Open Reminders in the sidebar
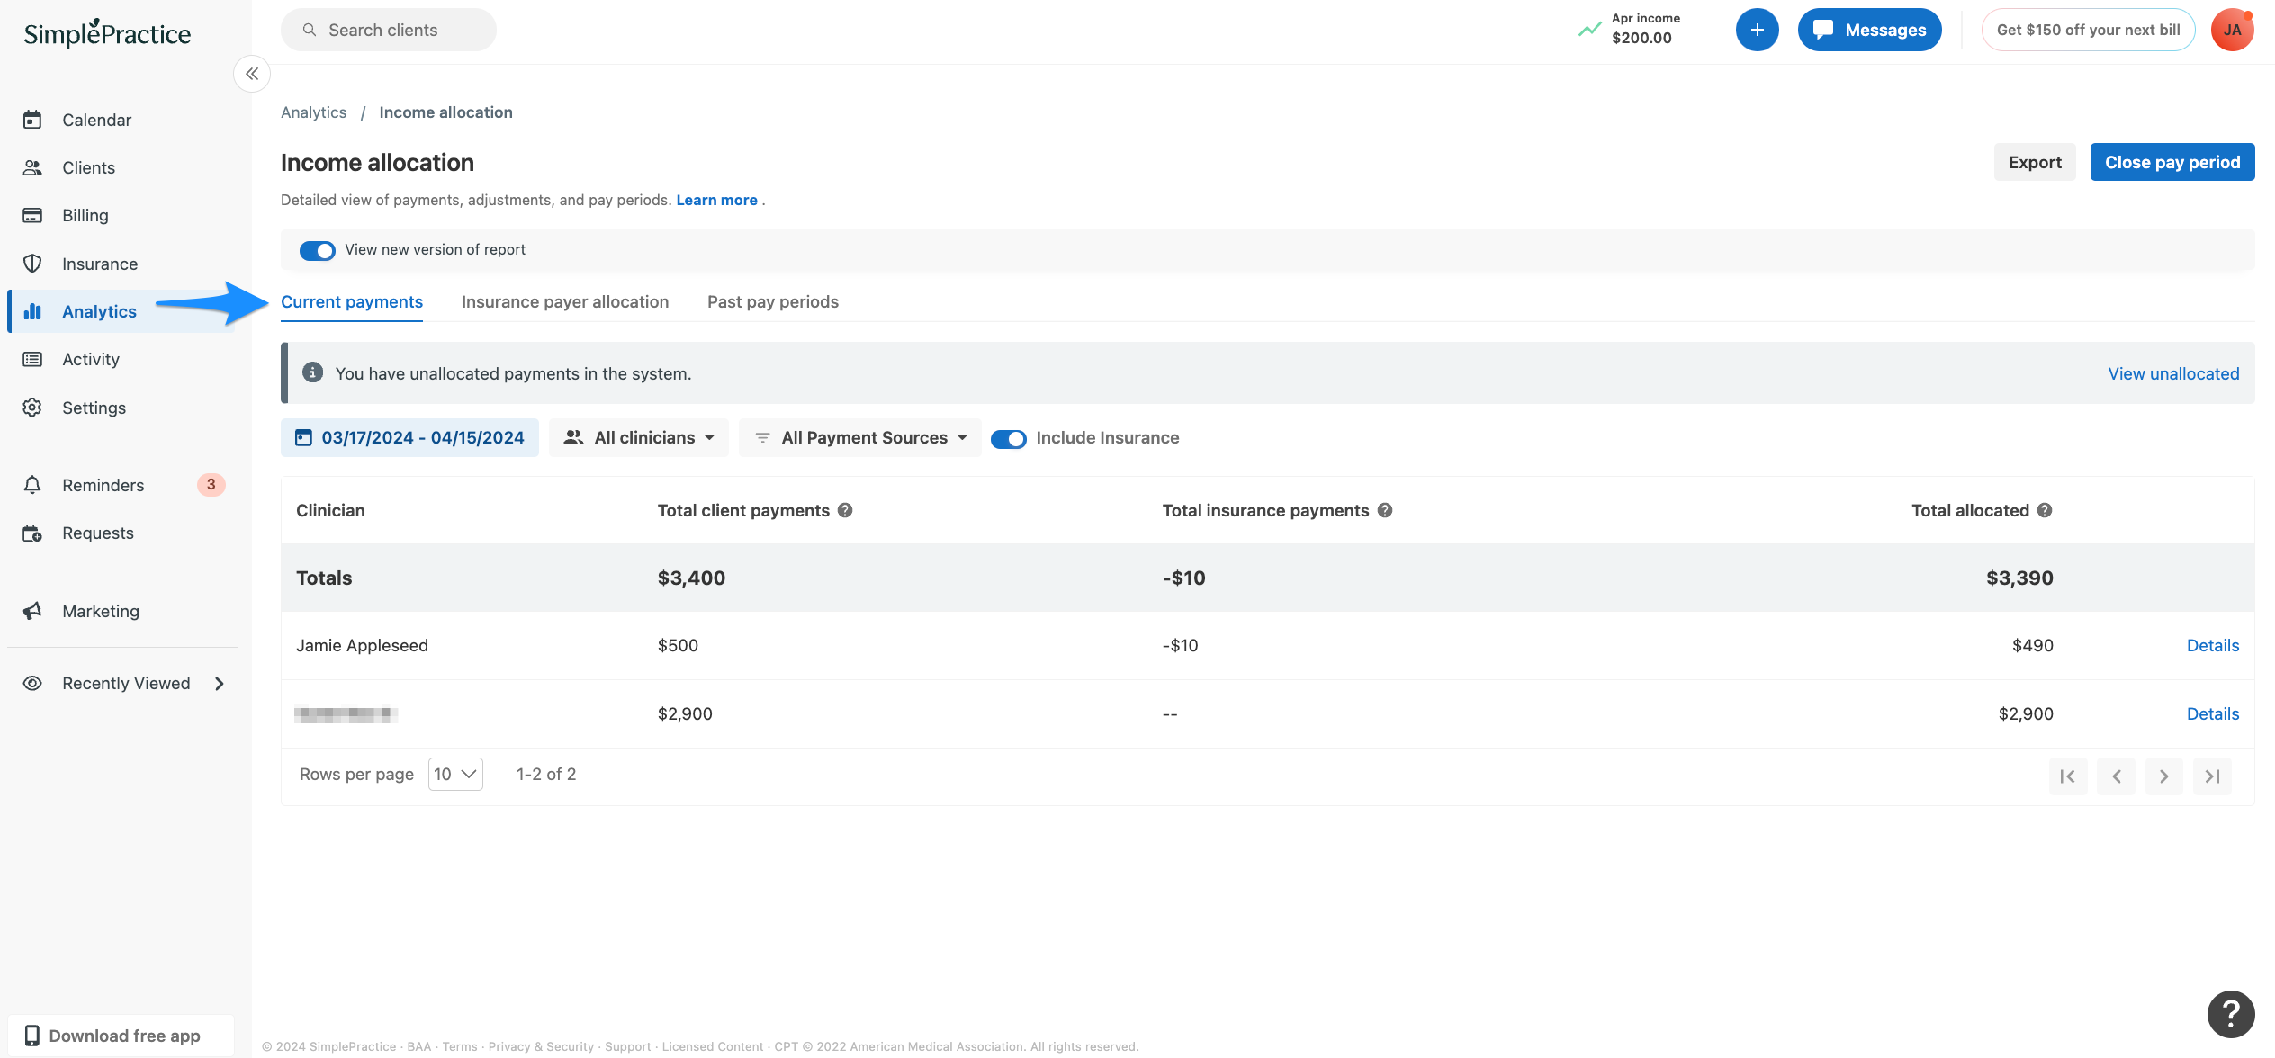The height and width of the screenshot is (1058, 2275). point(103,485)
